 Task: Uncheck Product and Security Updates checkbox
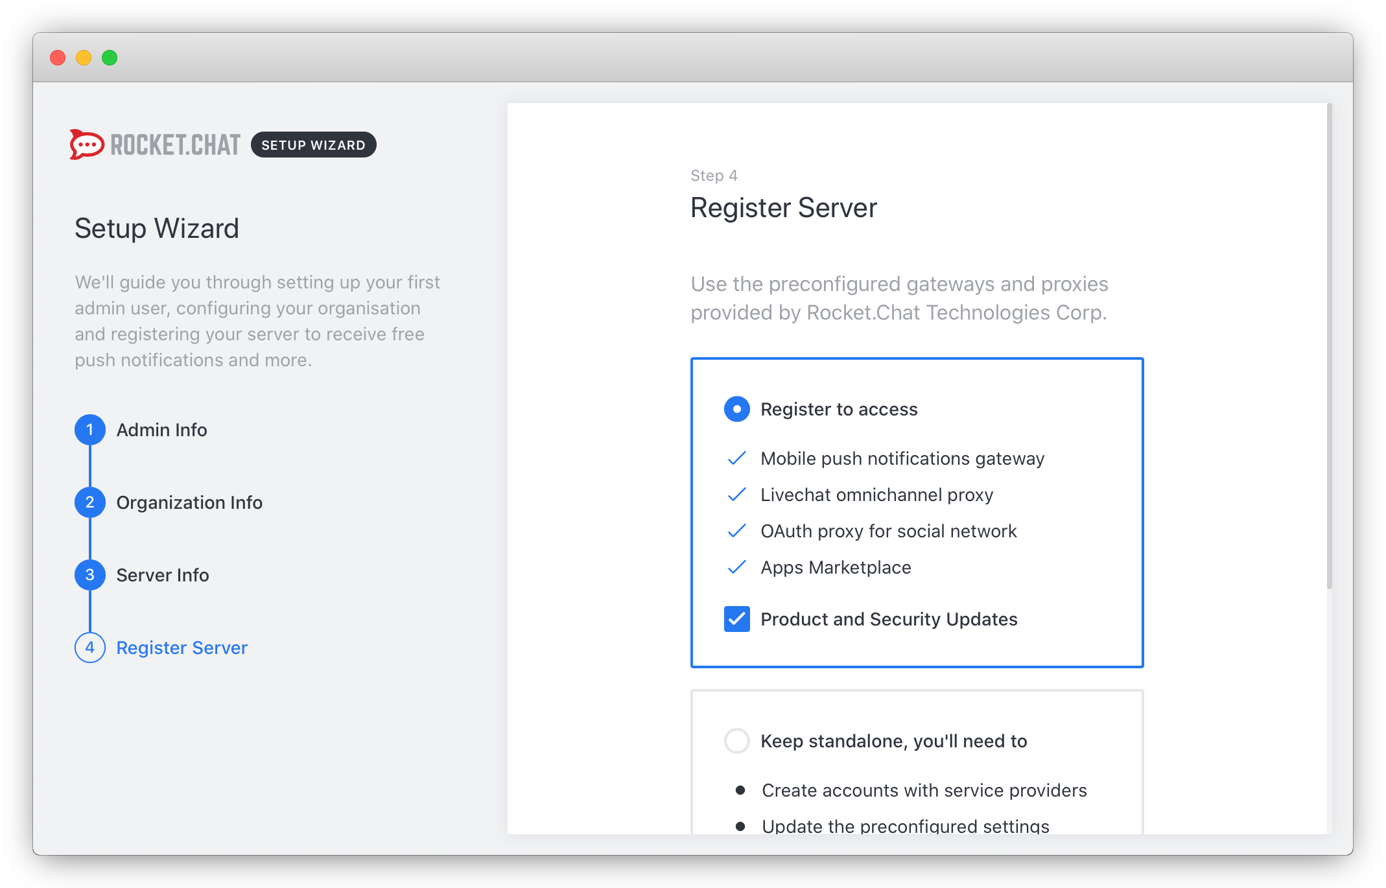(x=736, y=619)
